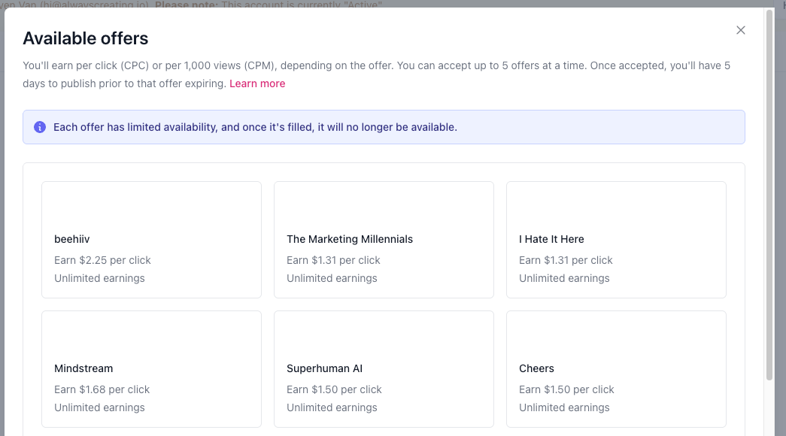
Task: Click the Earn $1.68 per click text
Action: click(x=102, y=389)
